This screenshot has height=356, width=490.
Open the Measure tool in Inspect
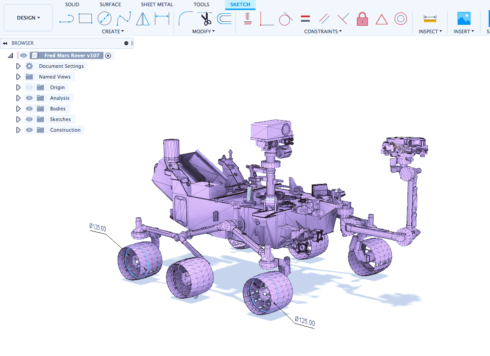tap(430, 19)
